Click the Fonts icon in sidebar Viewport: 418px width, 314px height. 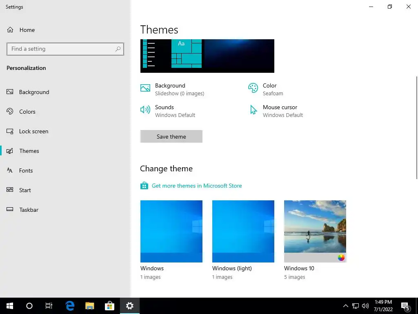click(x=10, y=170)
